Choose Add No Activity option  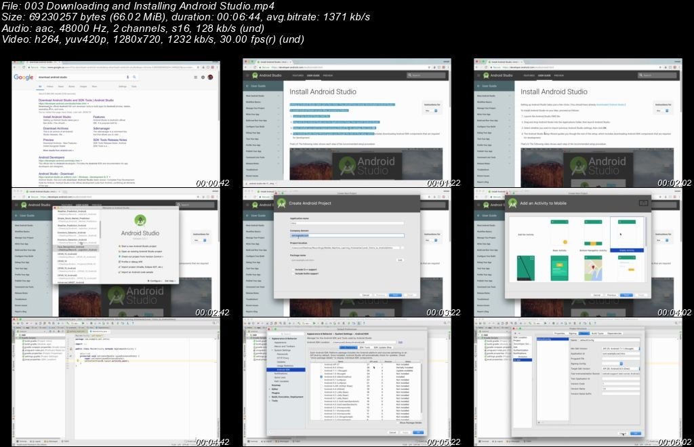coord(526,235)
